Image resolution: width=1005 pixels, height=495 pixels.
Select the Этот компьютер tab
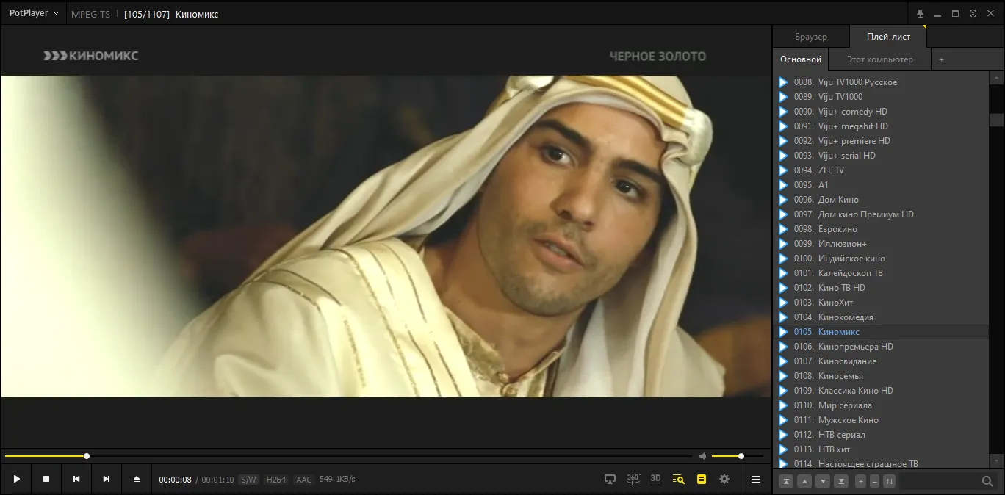[x=879, y=59]
